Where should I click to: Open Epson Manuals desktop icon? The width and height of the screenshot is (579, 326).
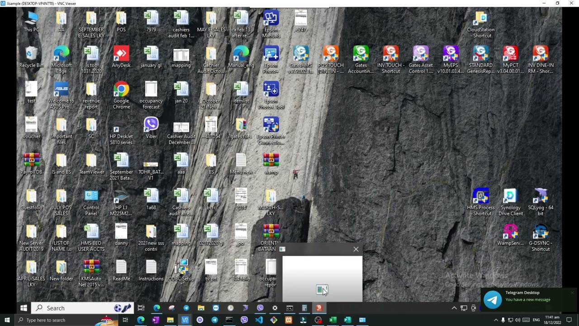[x=271, y=24]
